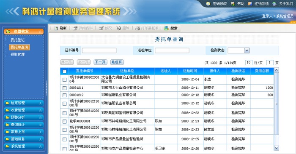Click the 搜索 text button in the toolbar
Screen dimensions: 296x154
coord(174,28)
